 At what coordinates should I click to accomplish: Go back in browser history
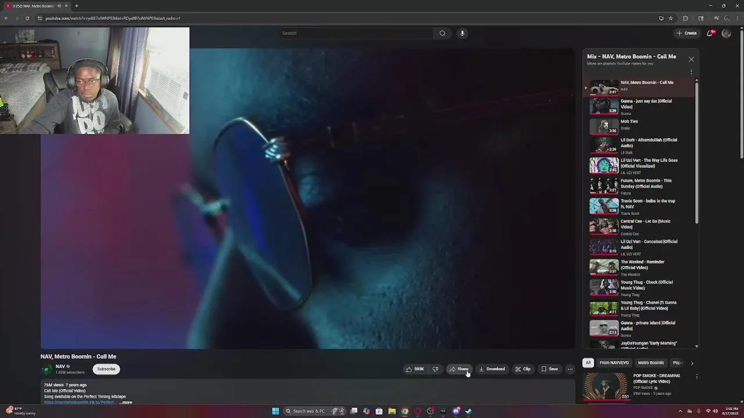(x=6, y=18)
